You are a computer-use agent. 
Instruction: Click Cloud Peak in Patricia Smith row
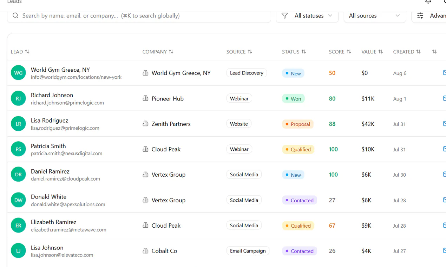coord(166,149)
